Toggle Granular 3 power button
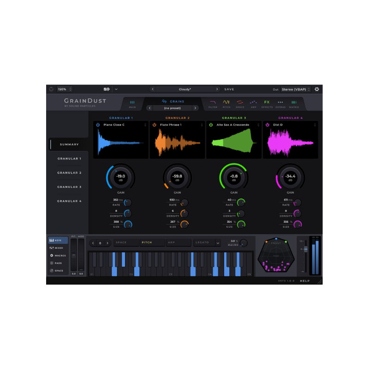369x369 pixels. 211,125
